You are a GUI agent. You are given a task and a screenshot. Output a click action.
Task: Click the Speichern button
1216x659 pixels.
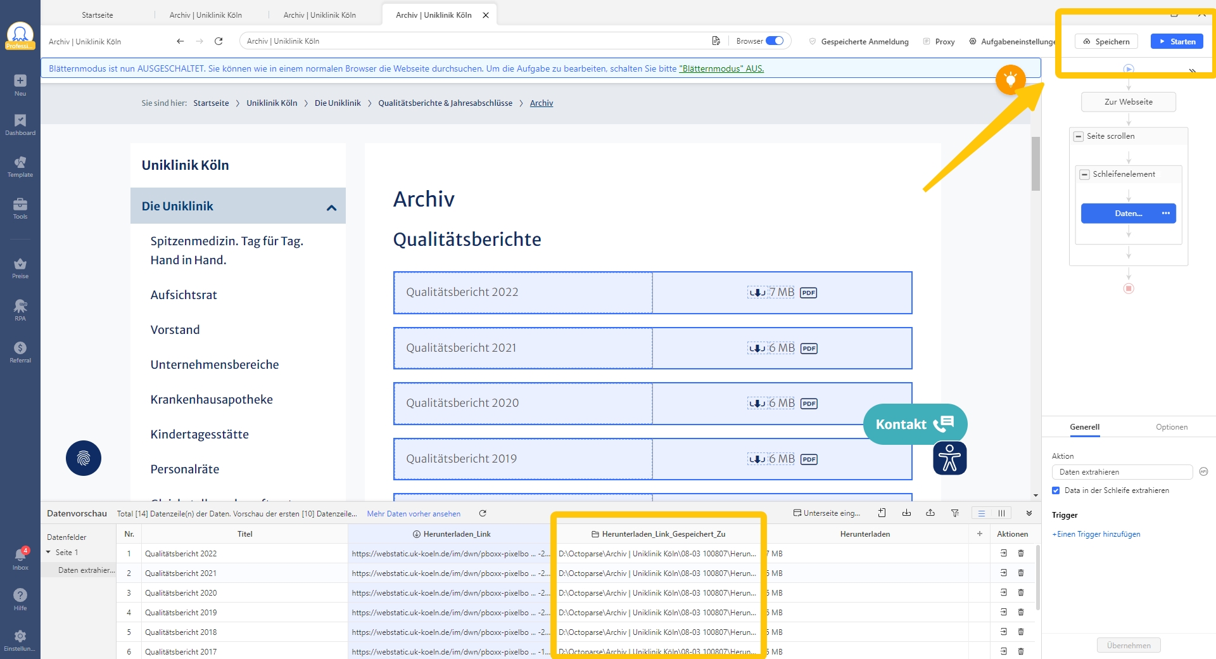(1106, 41)
